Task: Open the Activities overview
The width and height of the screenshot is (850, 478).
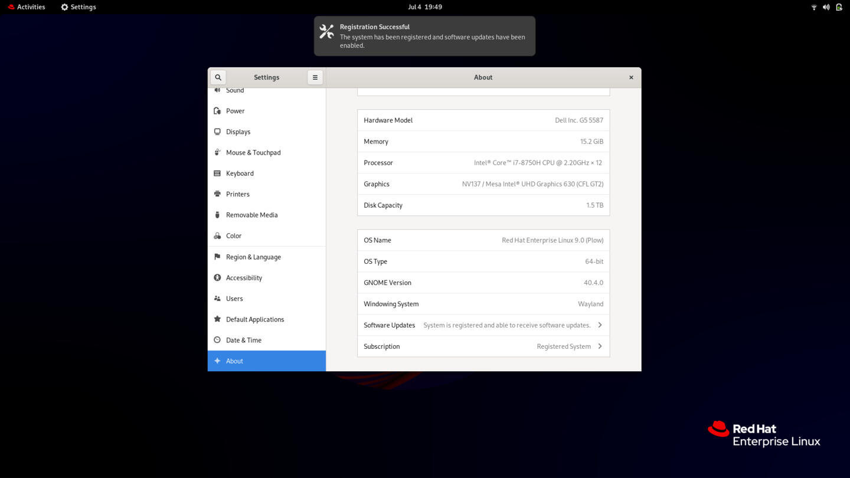Action: click(x=27, y=7)
